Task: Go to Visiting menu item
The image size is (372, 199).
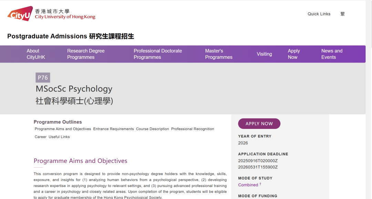Action: 264,54
